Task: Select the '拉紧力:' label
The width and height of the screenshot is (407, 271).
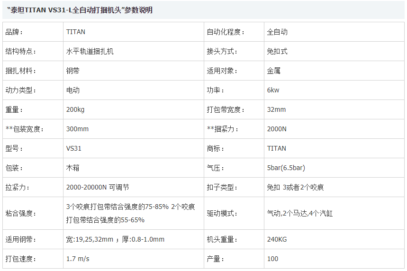Action: pos(18,188)
